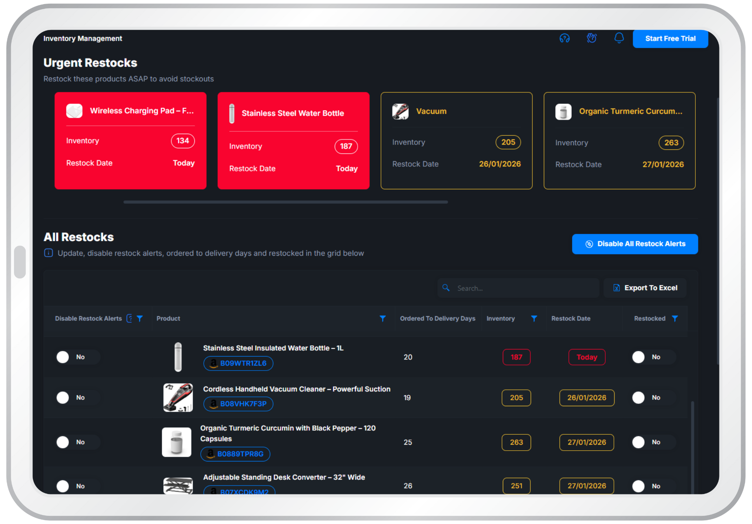Click help icon beside Disable Restock Alerts
This screenshot has height=524, width=752.
click(129, 318)
